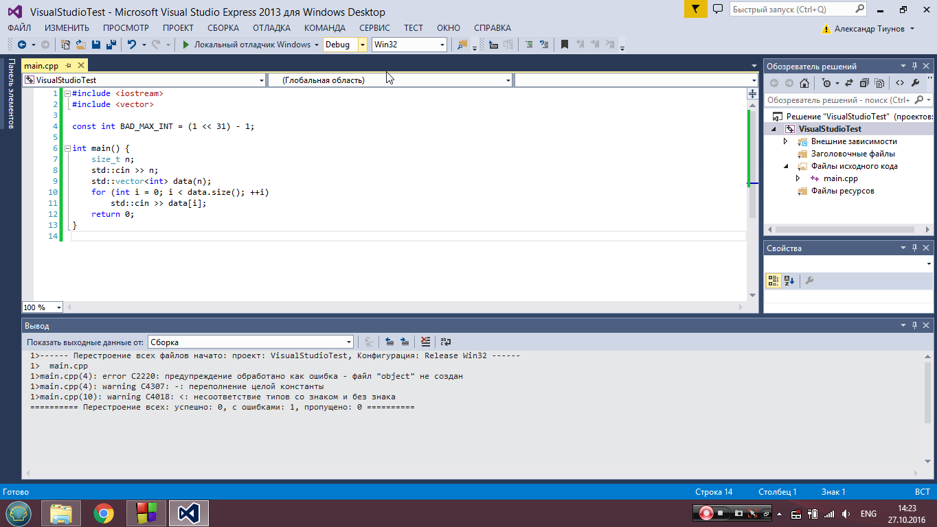Select Заголовочные файлы folder in Solution Explorer
937x527 pixels.
point(853,154)
